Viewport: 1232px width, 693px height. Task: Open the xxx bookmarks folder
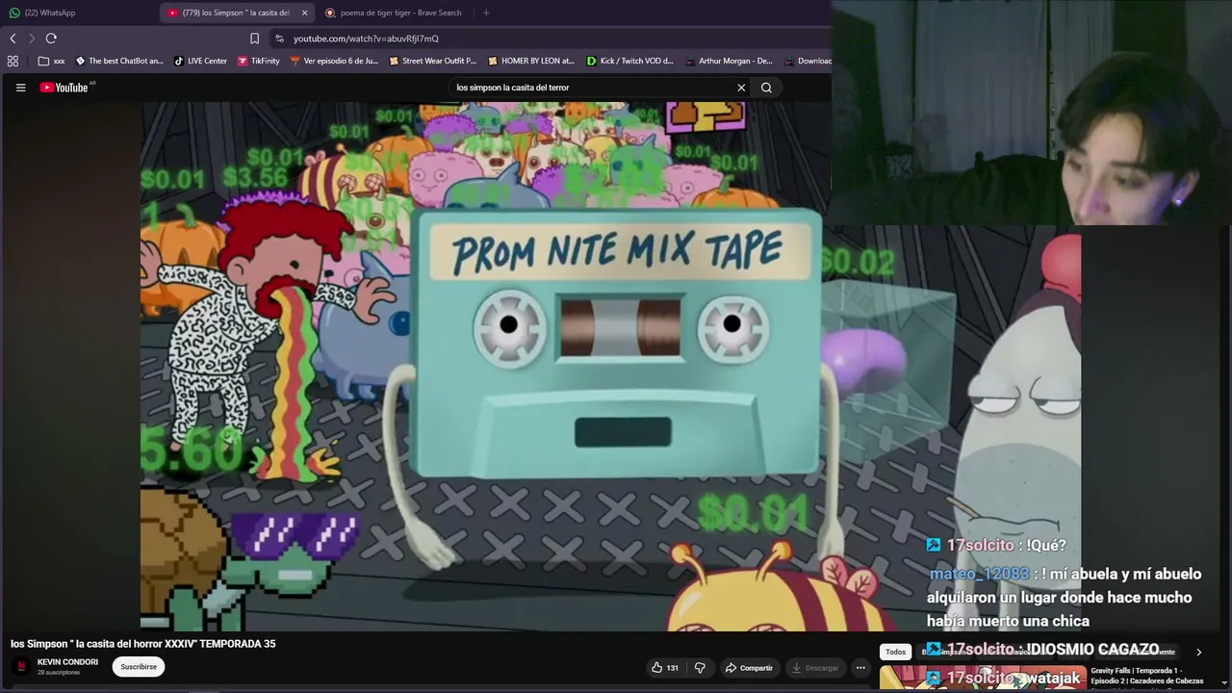point(52,61)
